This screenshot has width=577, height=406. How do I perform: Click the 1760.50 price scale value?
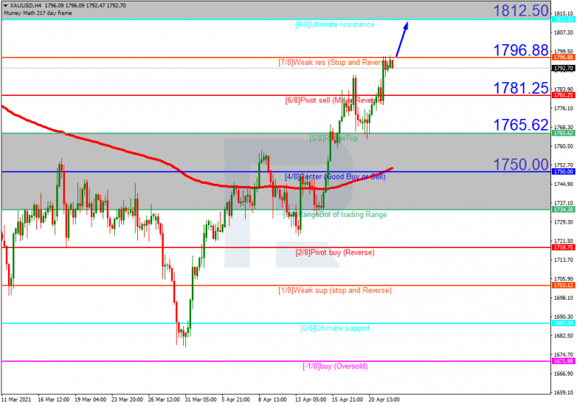pos(564,146)
